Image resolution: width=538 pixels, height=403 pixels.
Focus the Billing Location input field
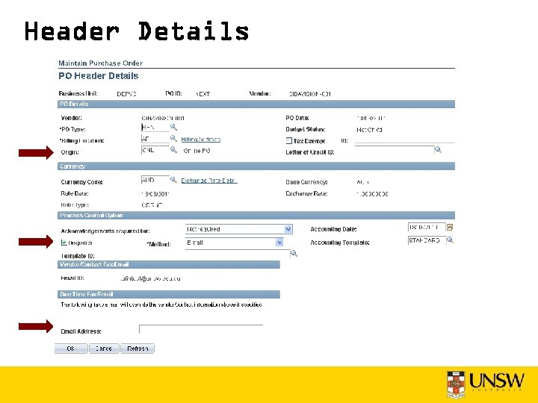click(155, 139)
